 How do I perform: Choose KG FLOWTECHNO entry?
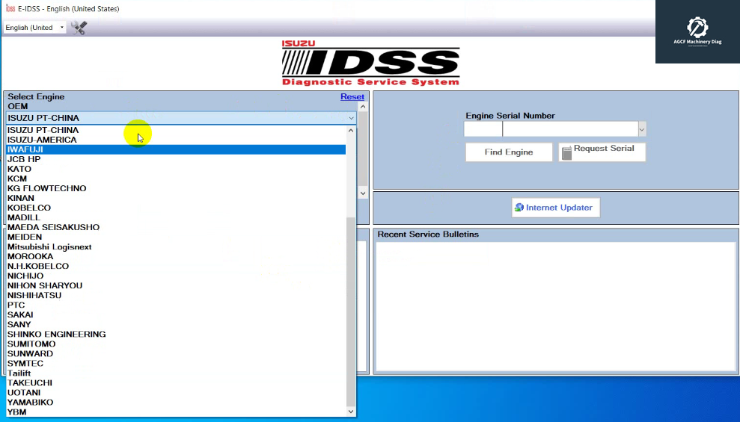click(x=176, y=188)
